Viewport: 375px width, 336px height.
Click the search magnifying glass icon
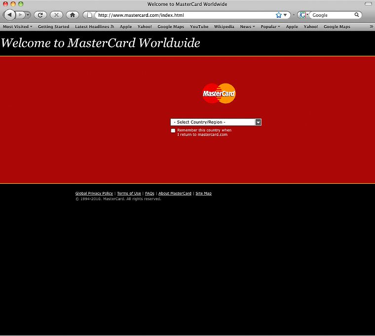357,15
